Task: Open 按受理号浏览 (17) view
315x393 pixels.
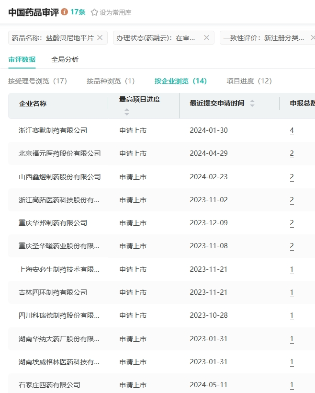Action: [37, 81]
